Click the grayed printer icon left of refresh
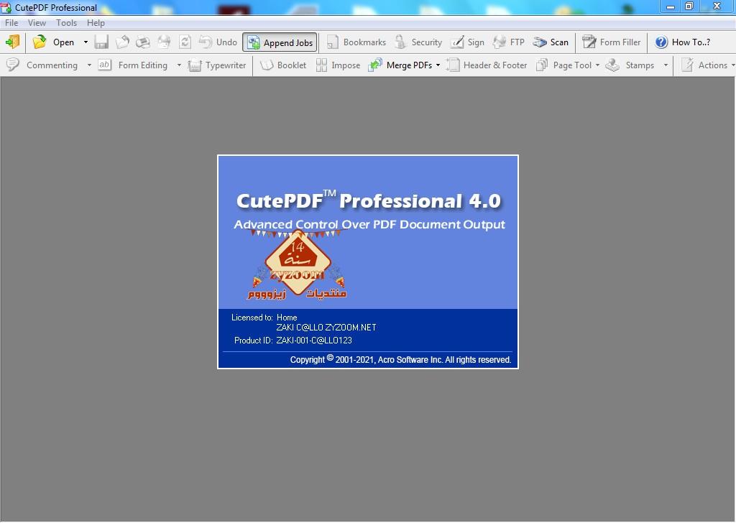 coord(164,42)
